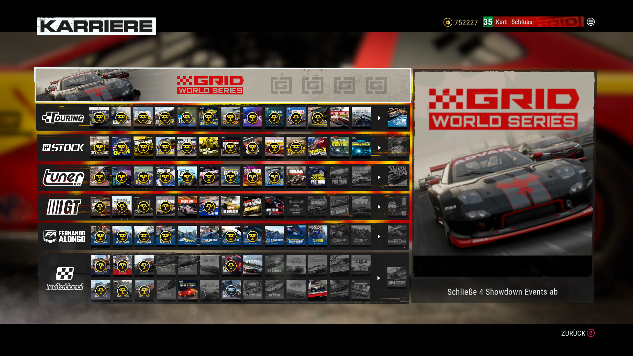Select the Okutama event tile in Tuner row
This screenshot has height=356, width=633.
click(296, 177)
